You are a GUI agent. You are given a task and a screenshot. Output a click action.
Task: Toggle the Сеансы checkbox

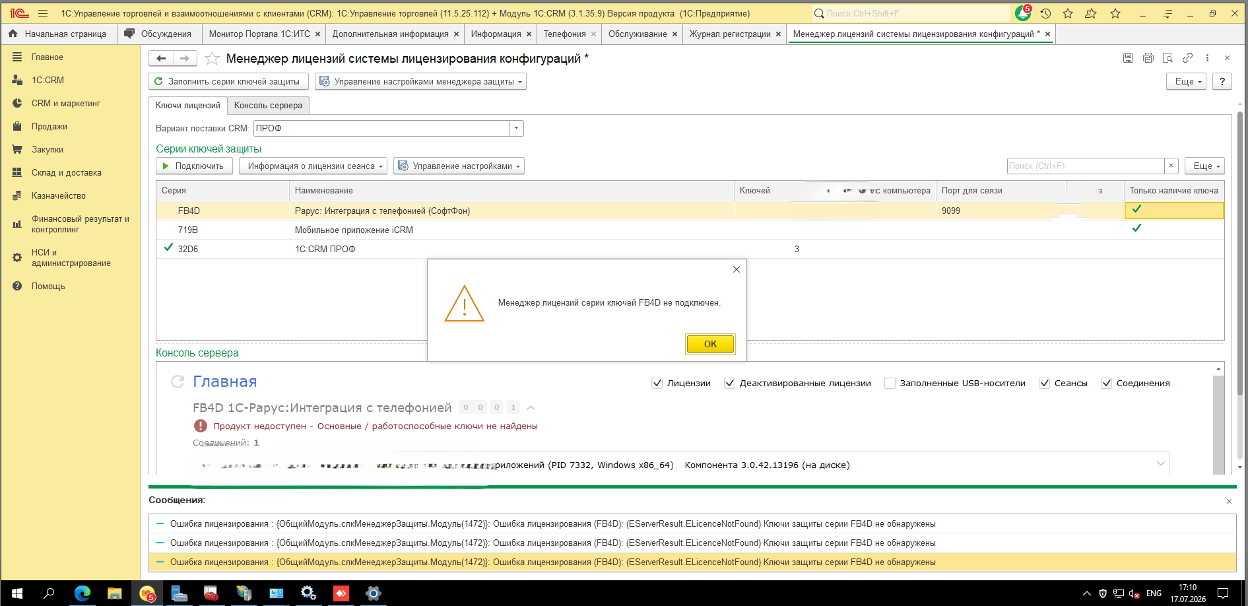coord(1044,383)
